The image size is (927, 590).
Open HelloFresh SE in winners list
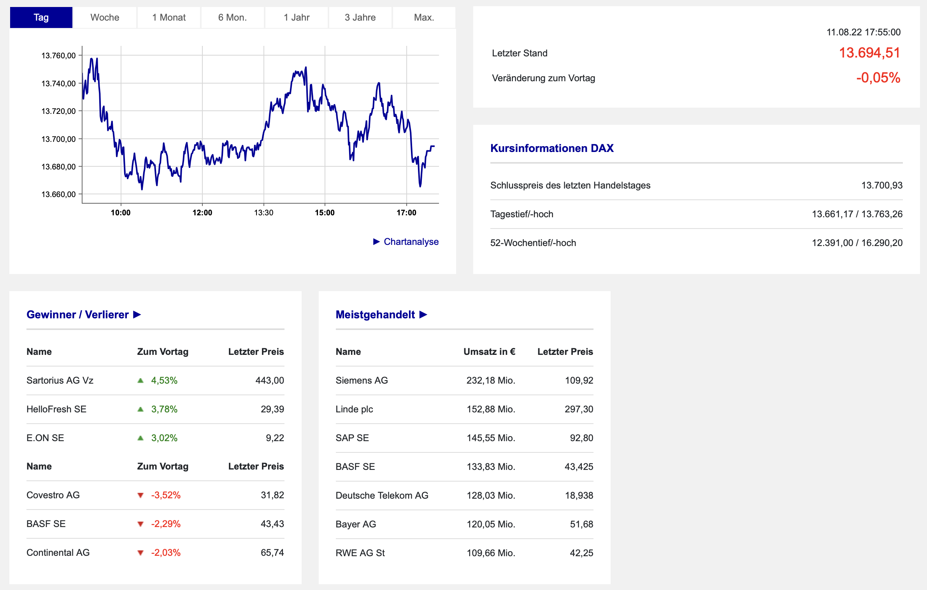coord(56,409)
